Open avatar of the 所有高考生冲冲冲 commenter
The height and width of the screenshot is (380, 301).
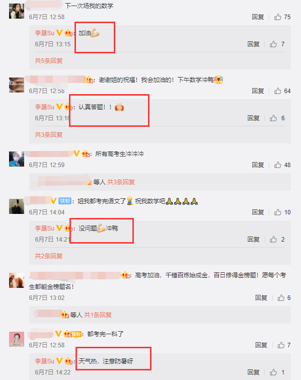pos(17,159)
